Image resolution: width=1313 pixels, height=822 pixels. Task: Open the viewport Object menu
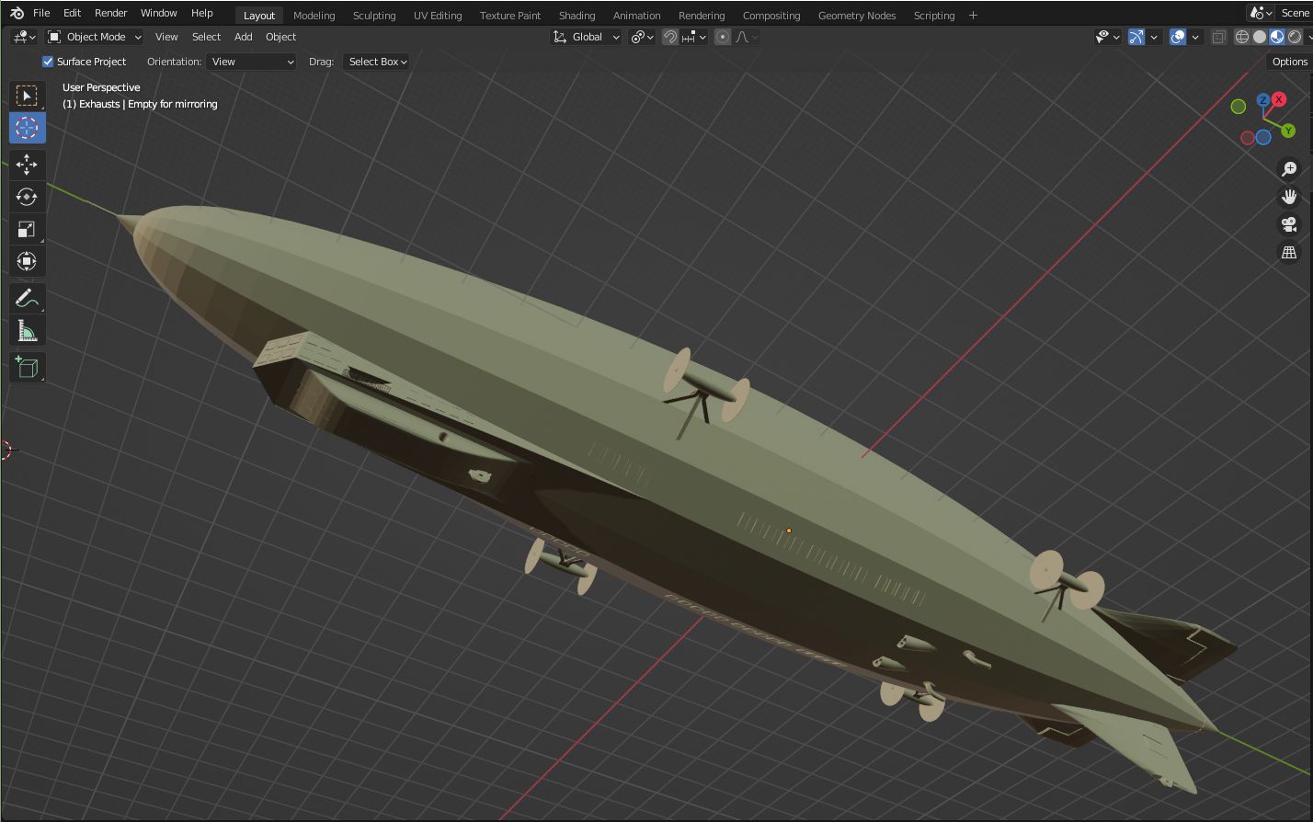pos(280,37)
